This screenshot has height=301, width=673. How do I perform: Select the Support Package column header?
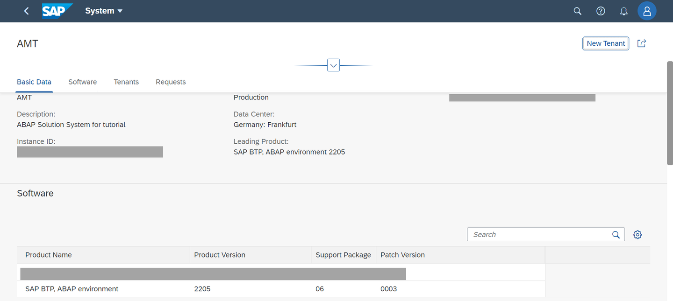344,255
